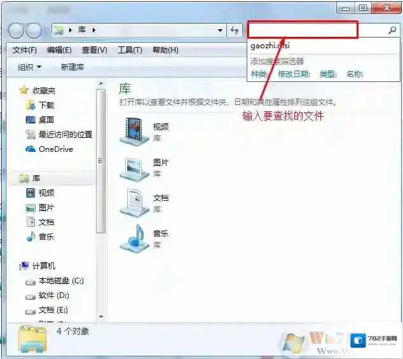Select 计算机 label in navigation pane
Image resolution: width=403 pixels, height=359 pixels.
(44, 266)
